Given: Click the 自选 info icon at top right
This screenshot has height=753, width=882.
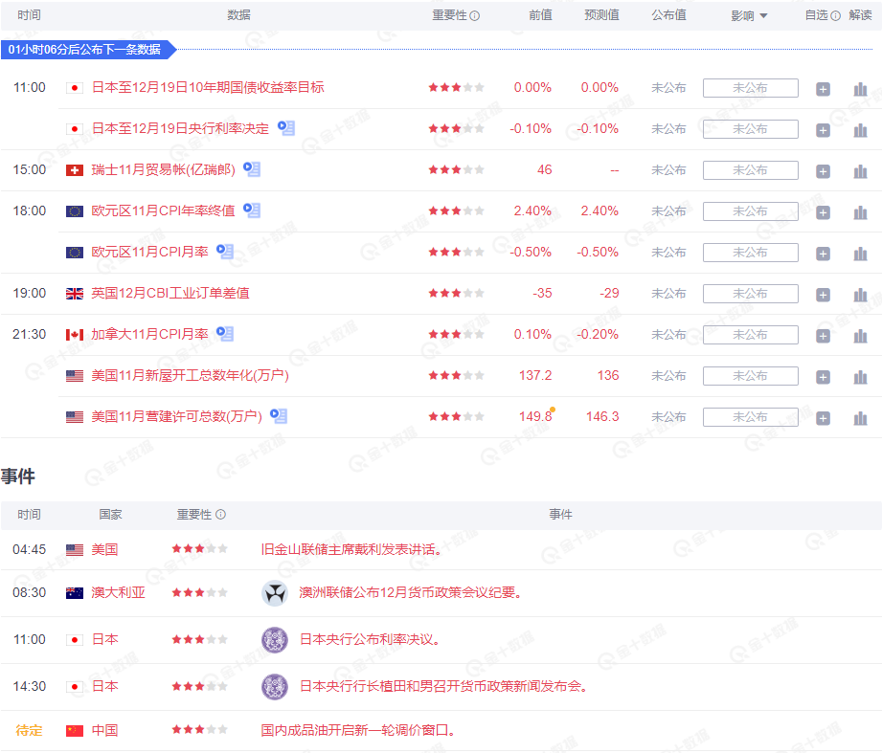Looking at the screenshot, I should 834,15.
